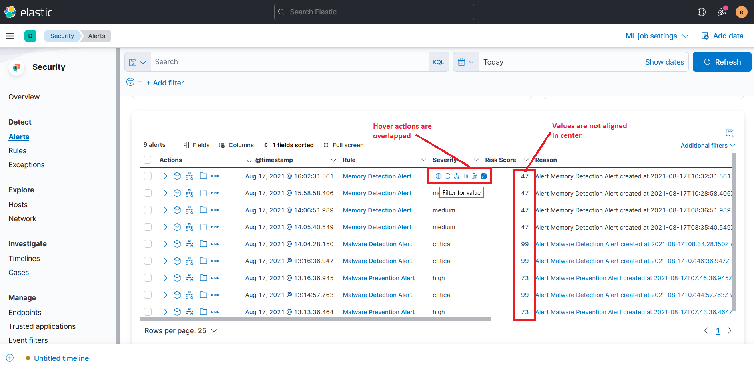Open the ML job settings dropdown
Screen dimensions: 754x368
pyautogui.click(x=657, y=36)
